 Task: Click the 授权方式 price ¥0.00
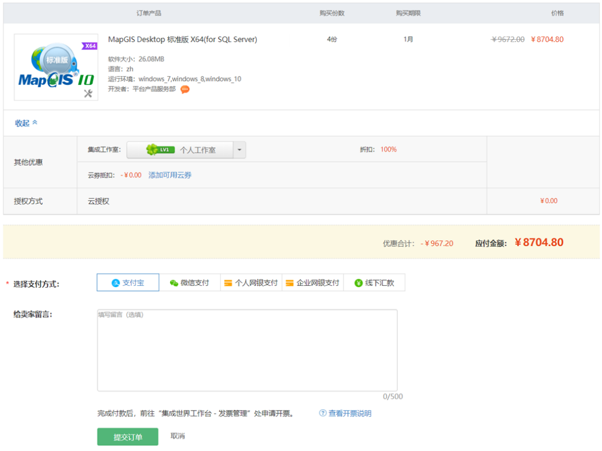549,201
